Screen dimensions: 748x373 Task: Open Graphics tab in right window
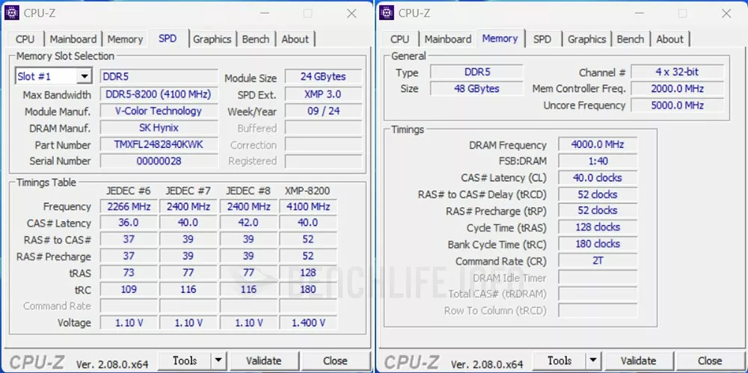586,40
